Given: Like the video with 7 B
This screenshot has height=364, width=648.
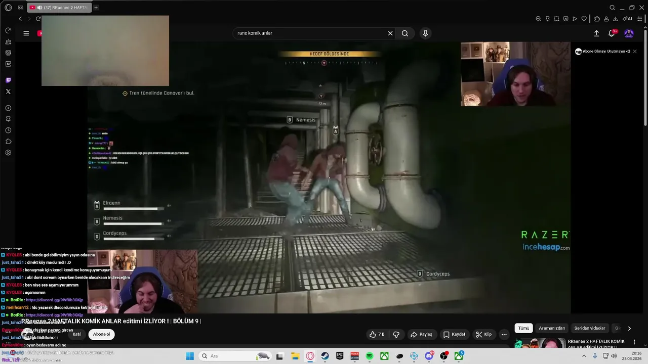Looking at the screenshot, I should pyautogui.click(x=377, y=334).
